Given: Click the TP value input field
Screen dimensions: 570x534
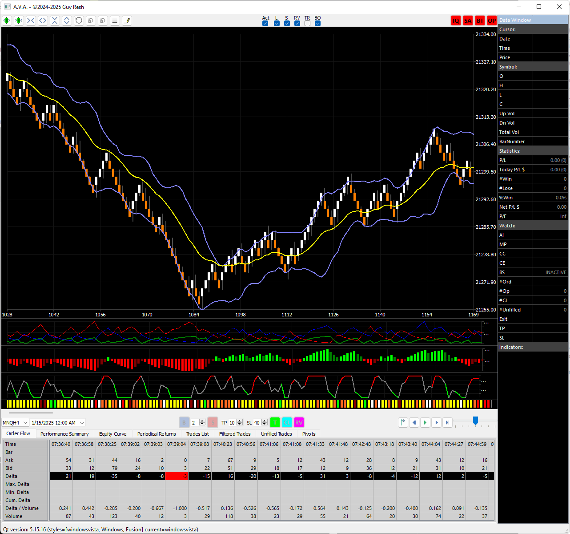Looking at the screenshot, I should [232, 423].
